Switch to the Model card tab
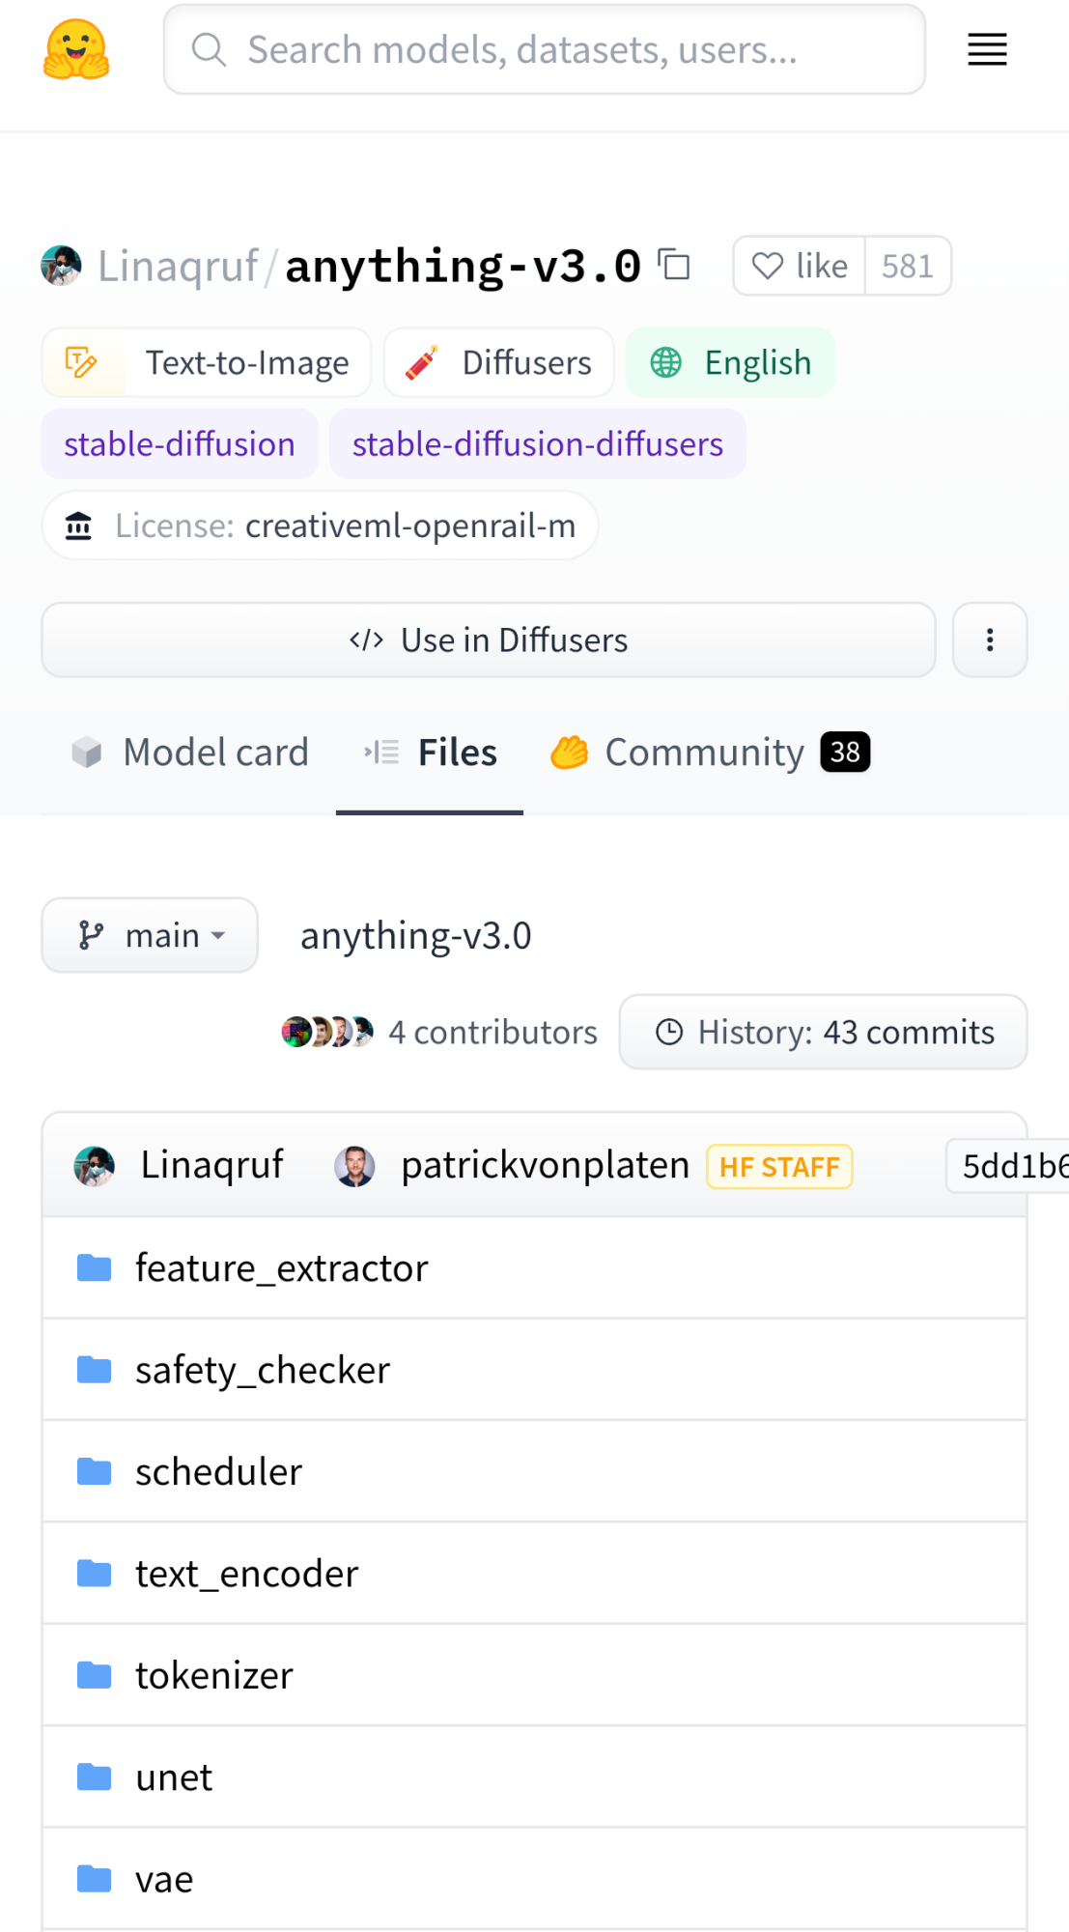Screen dimensions: 1069x1932 189,753
